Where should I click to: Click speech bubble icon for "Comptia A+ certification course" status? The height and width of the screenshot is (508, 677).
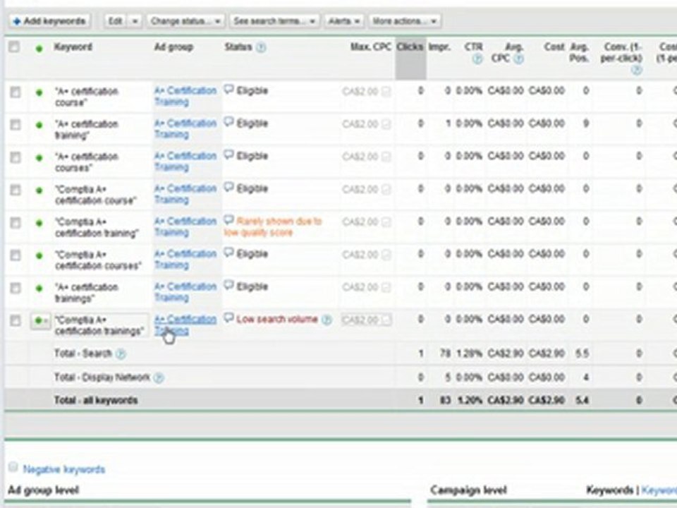[x=228, y=188]
